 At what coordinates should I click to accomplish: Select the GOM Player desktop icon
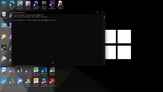4,37
